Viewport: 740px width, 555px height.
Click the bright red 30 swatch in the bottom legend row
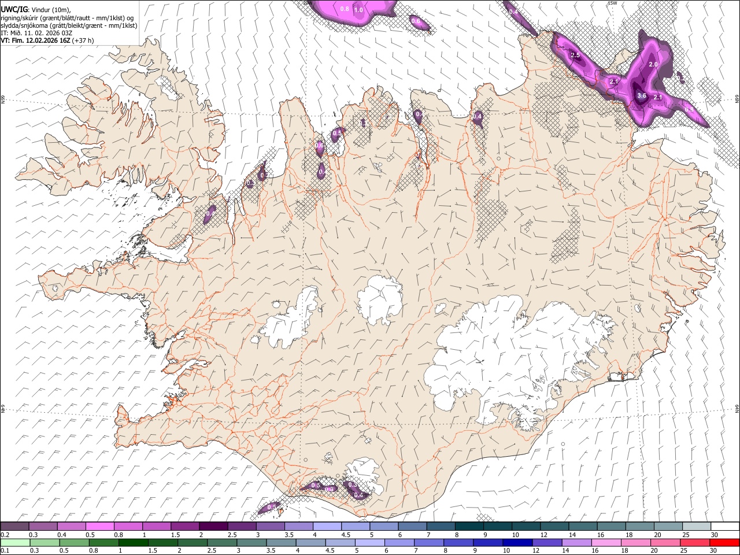pos(724,542)
